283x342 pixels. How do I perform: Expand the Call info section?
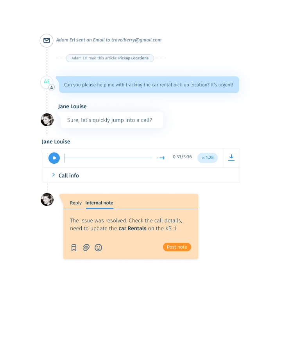tap(65, 175)
